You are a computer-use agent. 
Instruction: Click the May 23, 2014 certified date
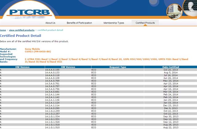click(171, 81)
